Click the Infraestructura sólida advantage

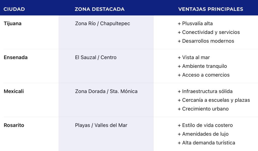click(205, 91)
